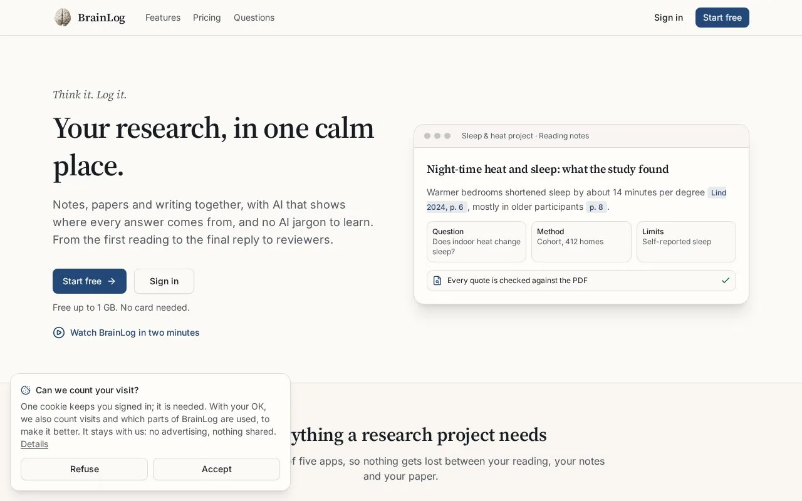Accept the visit-counting cookie
802x501 pixels.
click(x=217, y=469)
